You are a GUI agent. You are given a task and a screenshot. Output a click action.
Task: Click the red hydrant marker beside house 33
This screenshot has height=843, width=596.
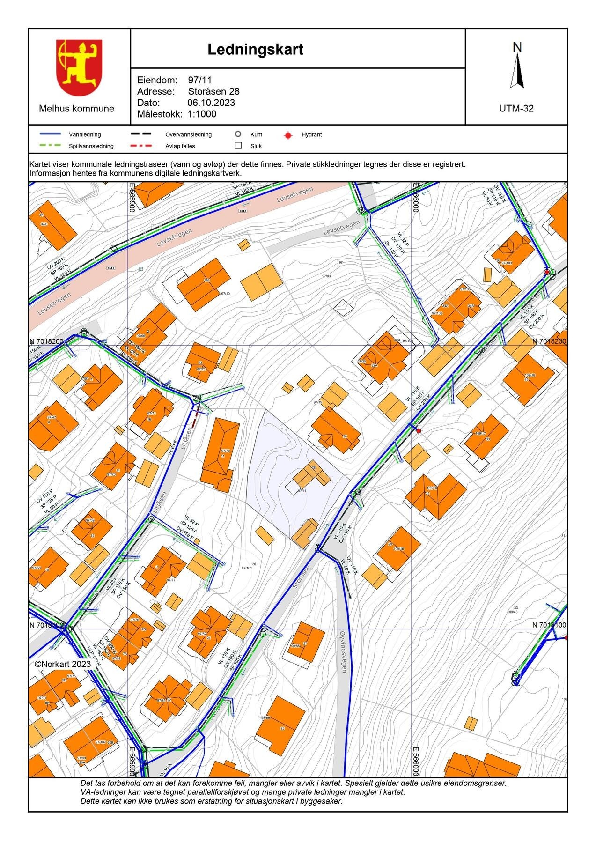click(419, 431)
